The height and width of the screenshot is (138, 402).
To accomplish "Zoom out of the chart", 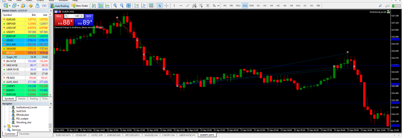I will [x=122, y=6].
